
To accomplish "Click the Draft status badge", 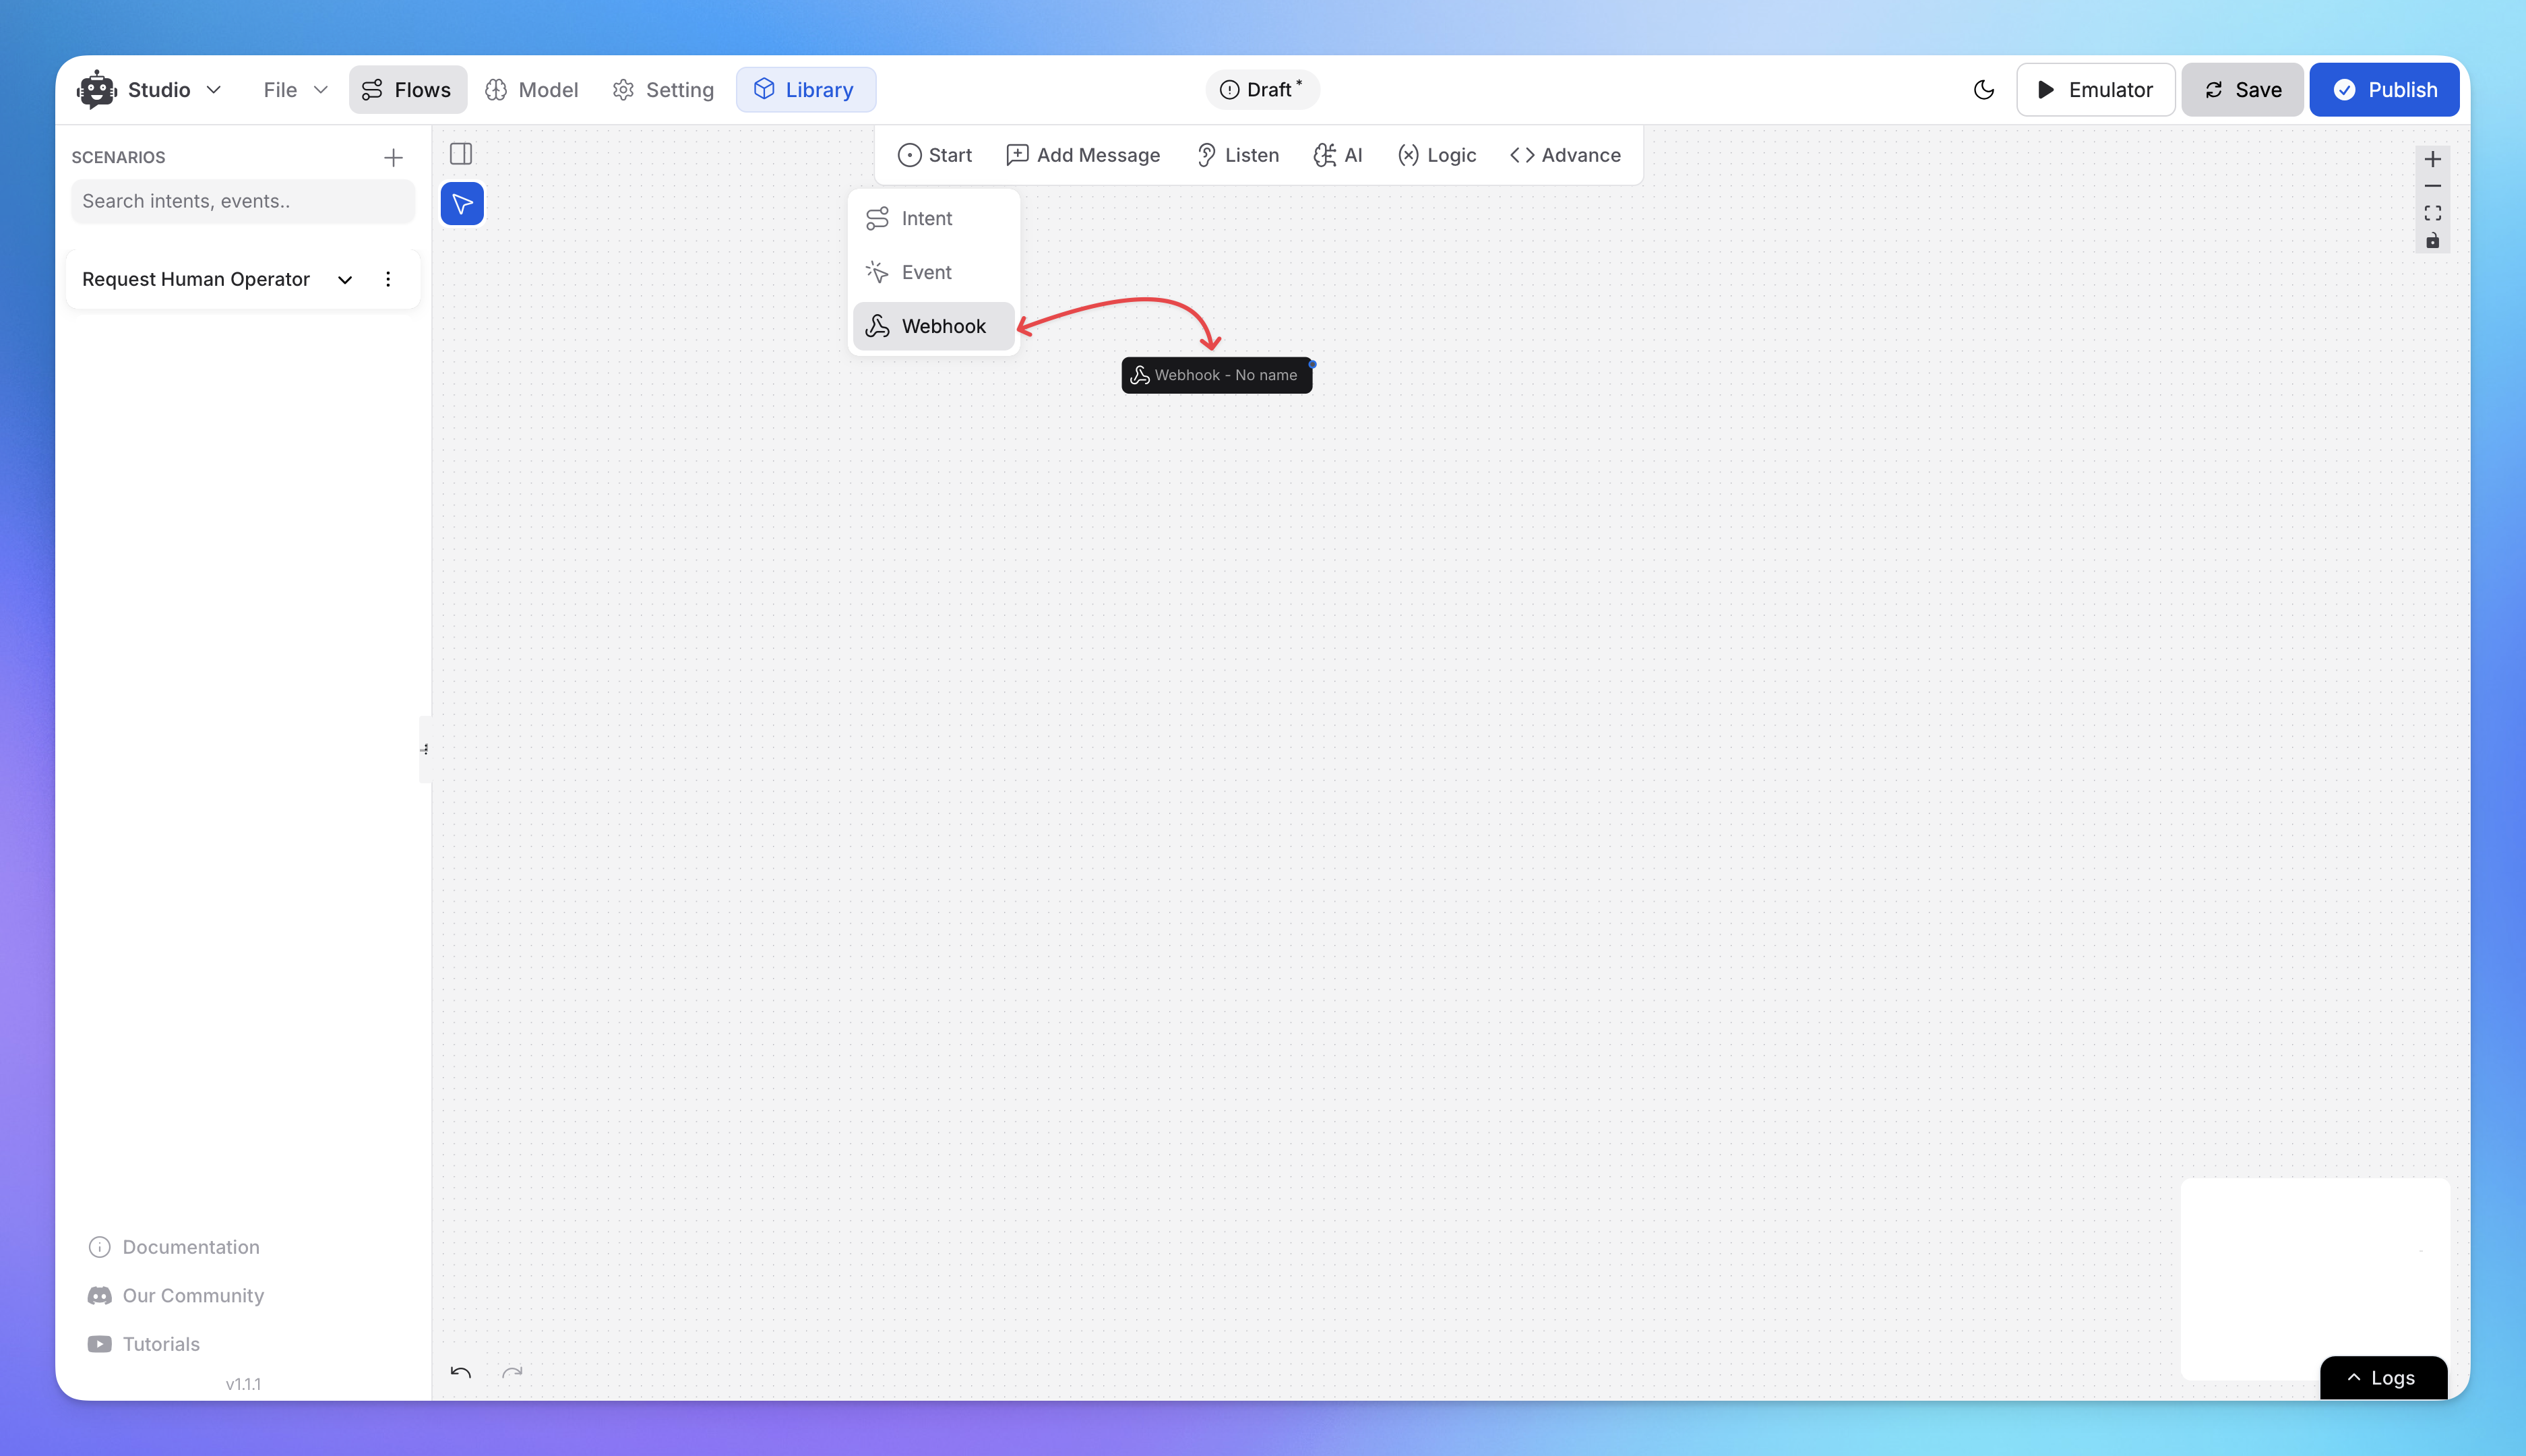I will [x=1262, y=90].
